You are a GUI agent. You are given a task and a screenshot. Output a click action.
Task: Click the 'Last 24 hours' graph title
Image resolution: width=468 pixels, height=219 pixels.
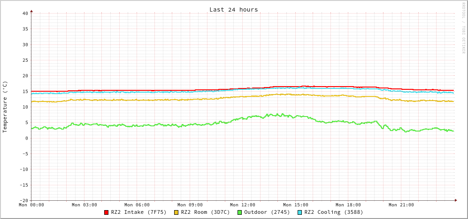click(x=233, y=9)
